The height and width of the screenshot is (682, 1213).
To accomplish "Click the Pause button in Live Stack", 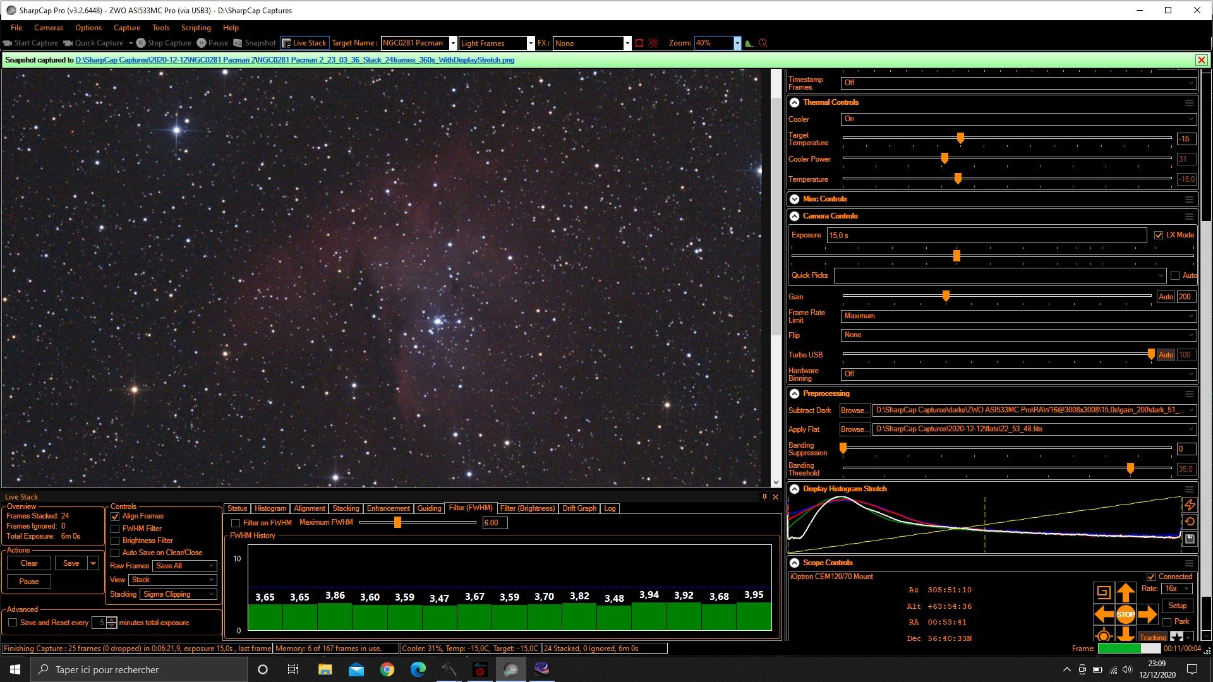I will tap(29, 582).
